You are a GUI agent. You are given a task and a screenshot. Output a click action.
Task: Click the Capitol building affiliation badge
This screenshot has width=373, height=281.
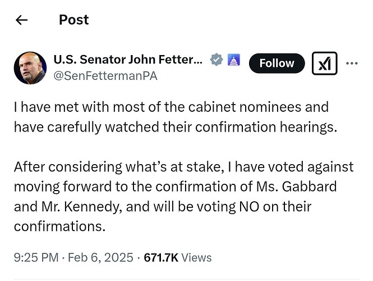tap(234, 60)
